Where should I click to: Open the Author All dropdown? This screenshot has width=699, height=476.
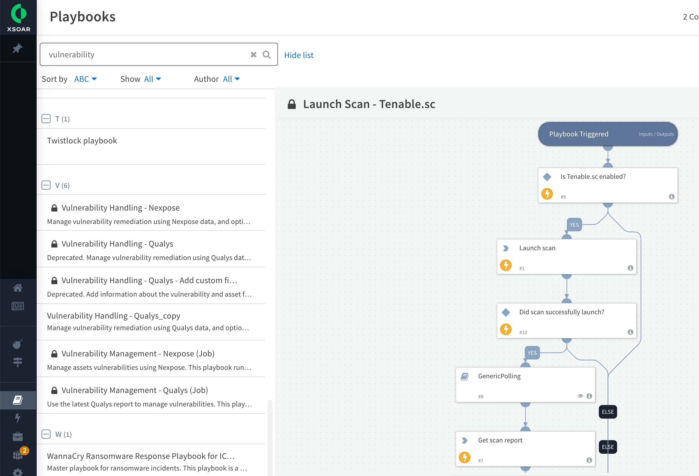(231, 79)
